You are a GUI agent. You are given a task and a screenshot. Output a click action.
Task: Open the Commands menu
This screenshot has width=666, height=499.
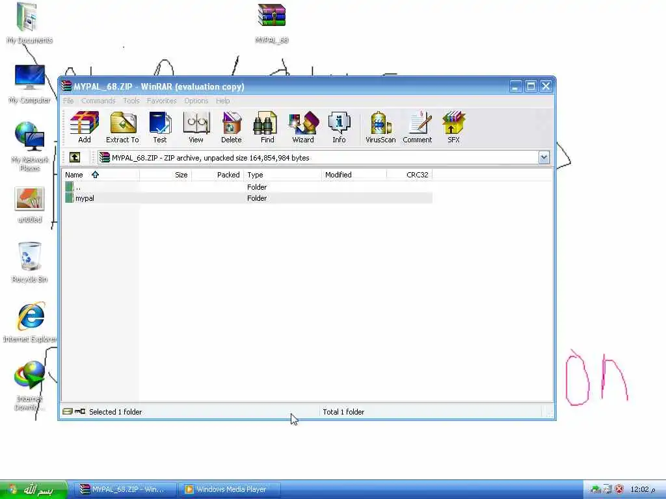[x=98, y=101]
